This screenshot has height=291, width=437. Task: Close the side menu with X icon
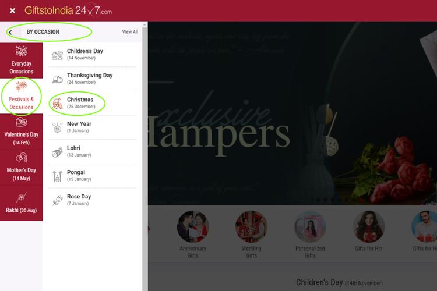pyautogui.click(x=12, y=11)
